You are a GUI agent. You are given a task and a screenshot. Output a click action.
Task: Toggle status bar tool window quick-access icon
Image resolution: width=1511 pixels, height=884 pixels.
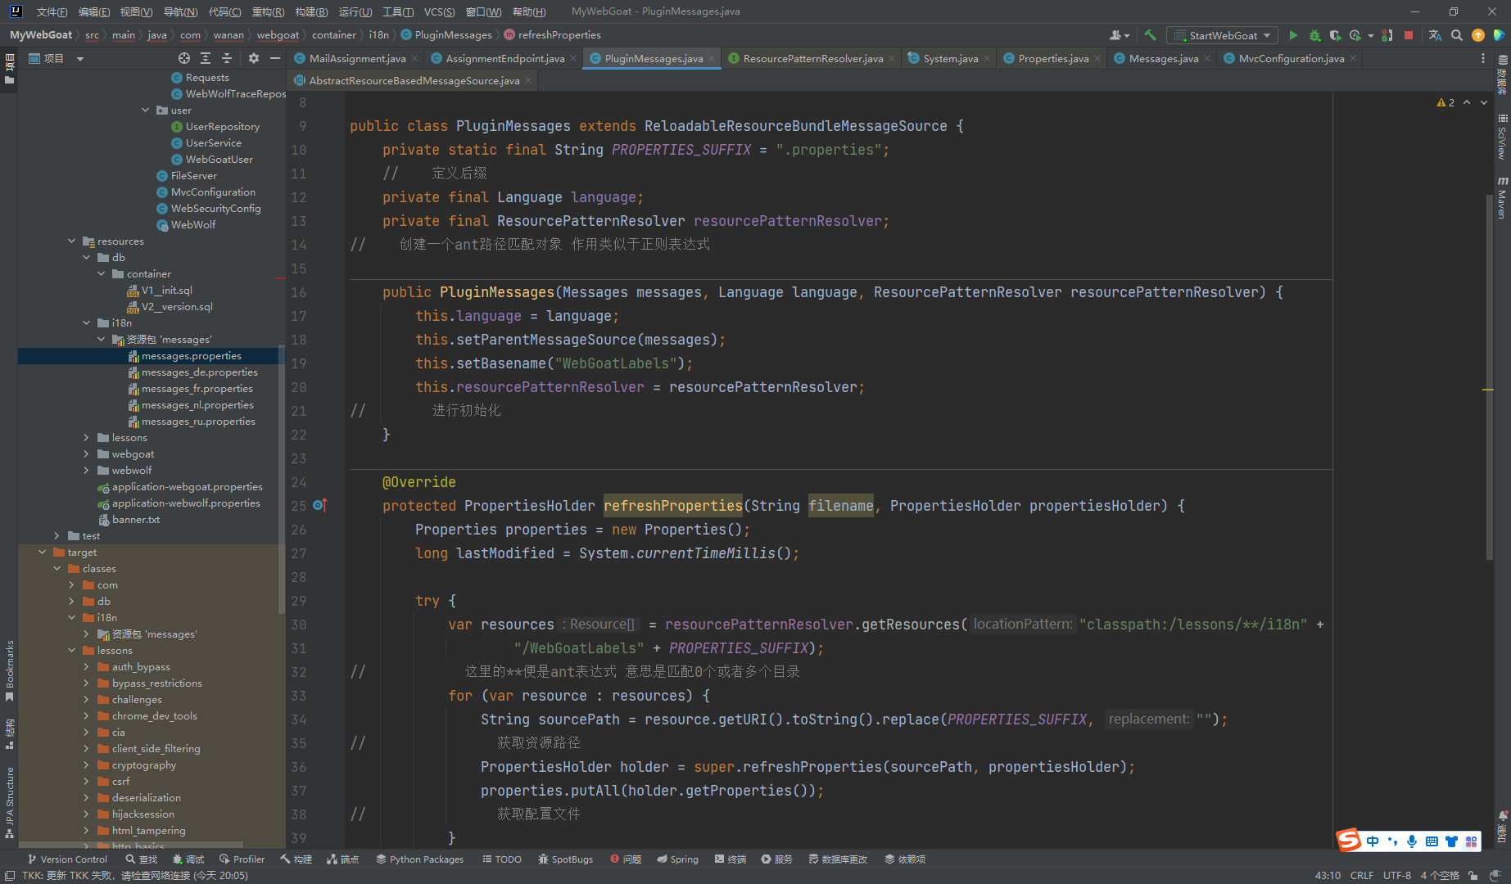(x=10, y=875)
